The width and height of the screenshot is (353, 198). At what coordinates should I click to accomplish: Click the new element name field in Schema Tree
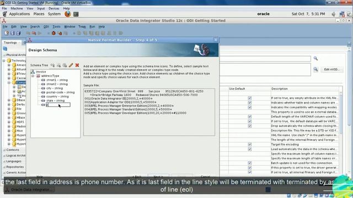click(58, 105)
